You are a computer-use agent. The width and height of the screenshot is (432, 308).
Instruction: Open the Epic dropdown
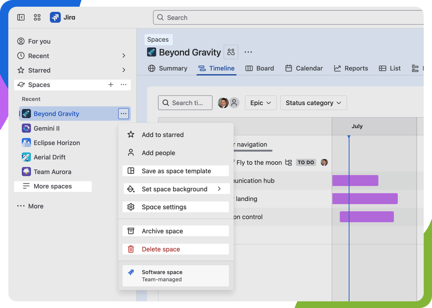[260, 103]
